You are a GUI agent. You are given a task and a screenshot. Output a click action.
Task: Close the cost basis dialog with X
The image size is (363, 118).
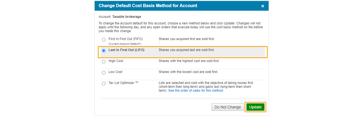(262, 6)
